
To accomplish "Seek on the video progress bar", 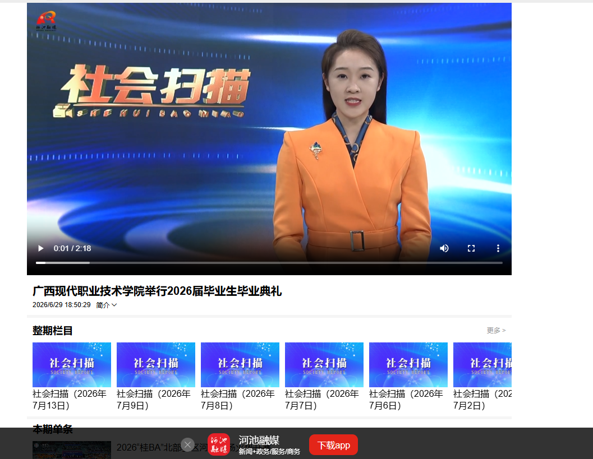I will click(x=269, y=262).
